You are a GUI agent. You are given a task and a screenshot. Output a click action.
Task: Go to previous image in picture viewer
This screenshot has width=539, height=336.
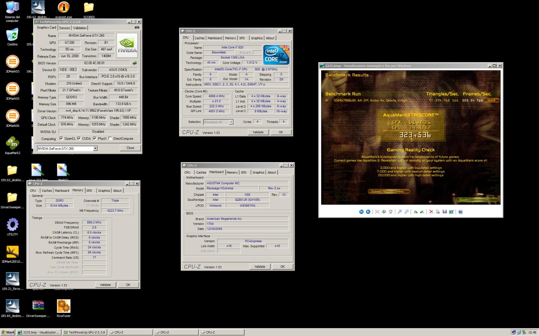(x=361, y=212)
